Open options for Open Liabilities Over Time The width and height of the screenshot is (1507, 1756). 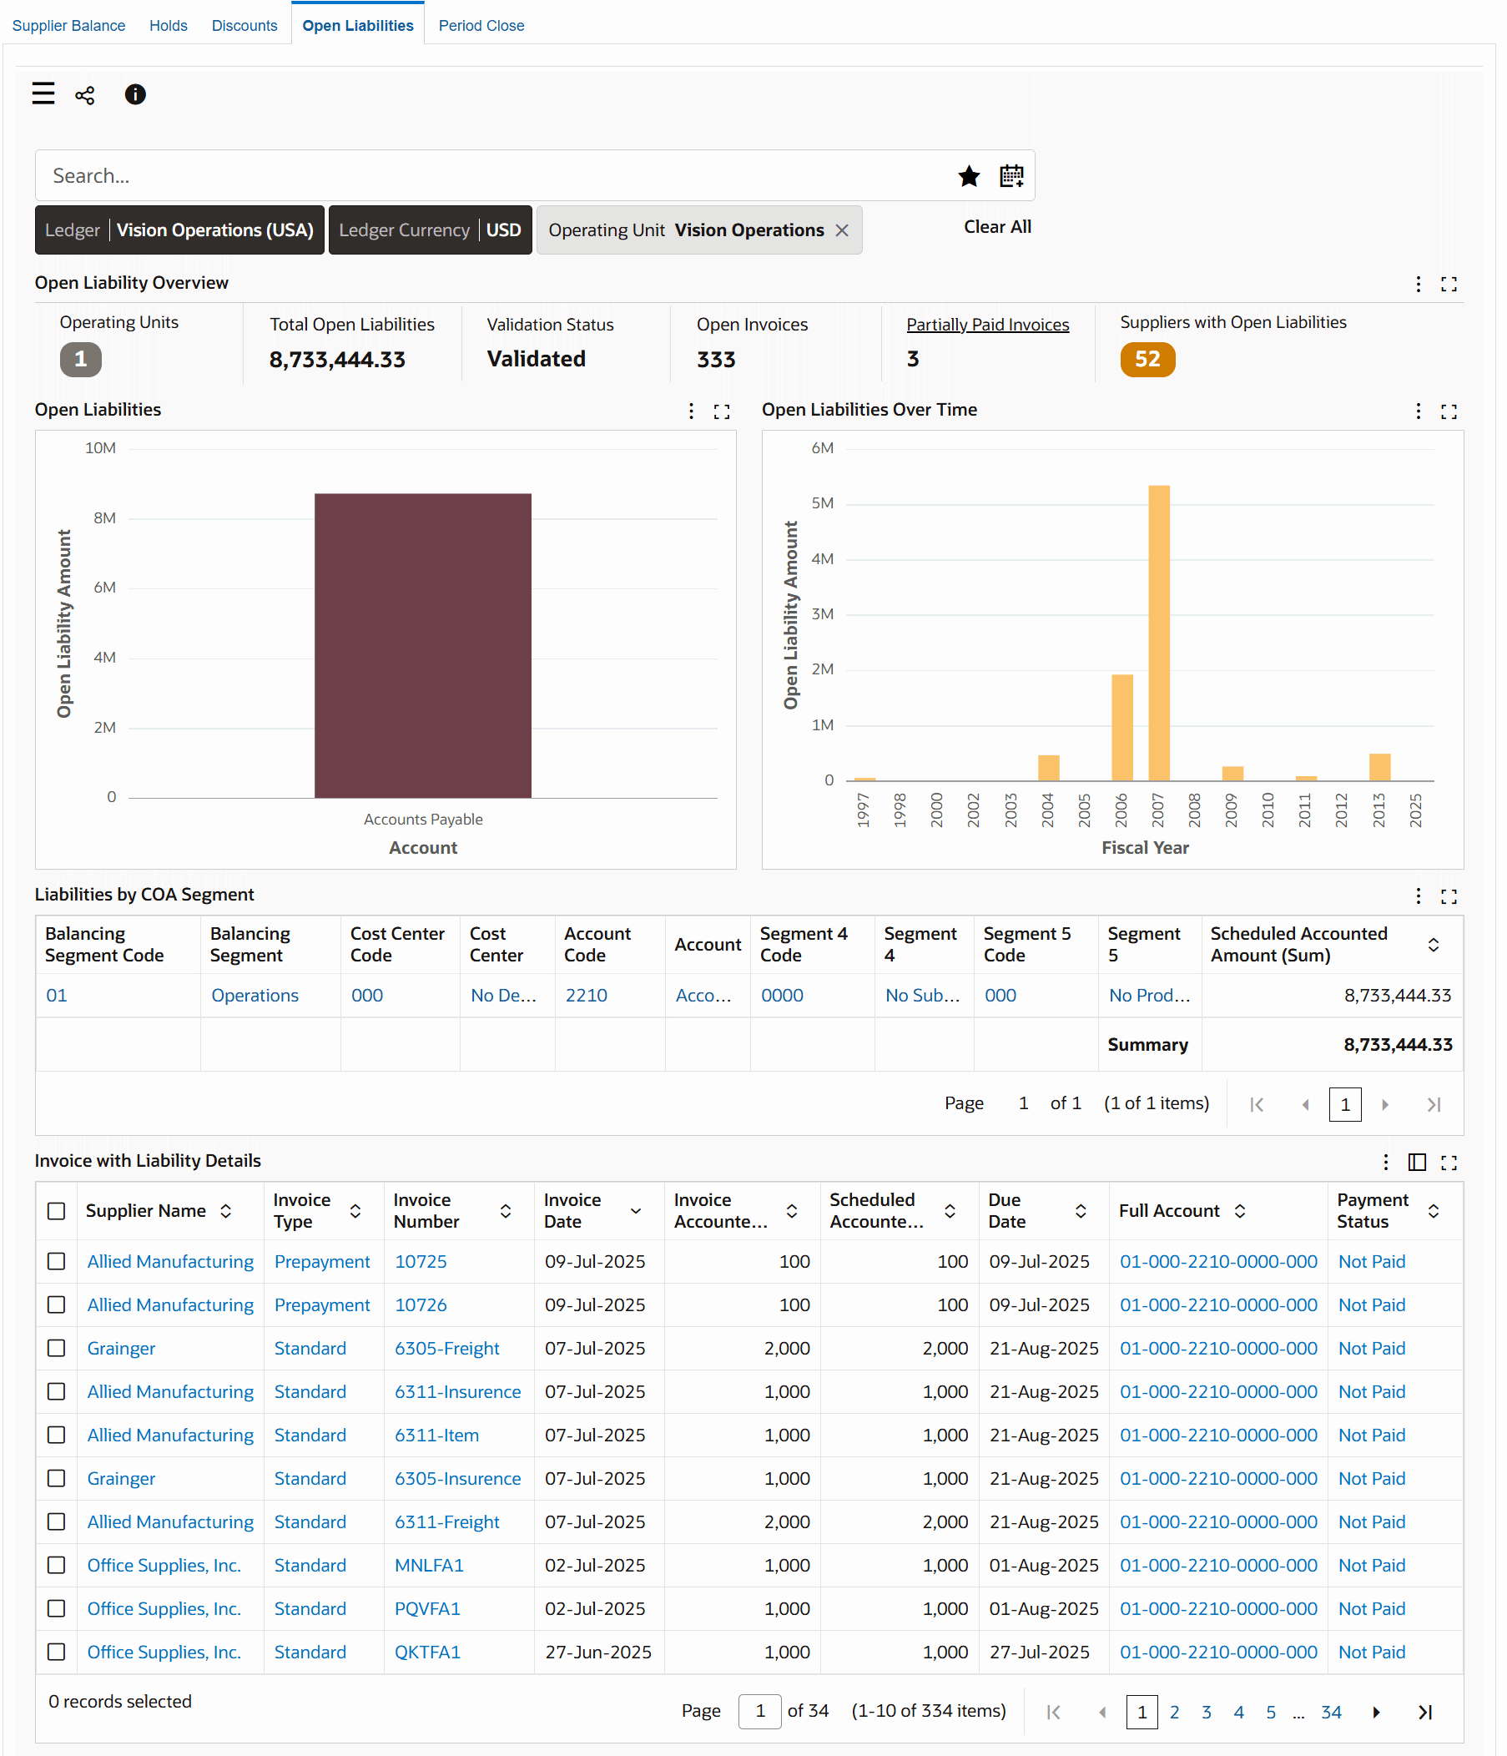1419,411
